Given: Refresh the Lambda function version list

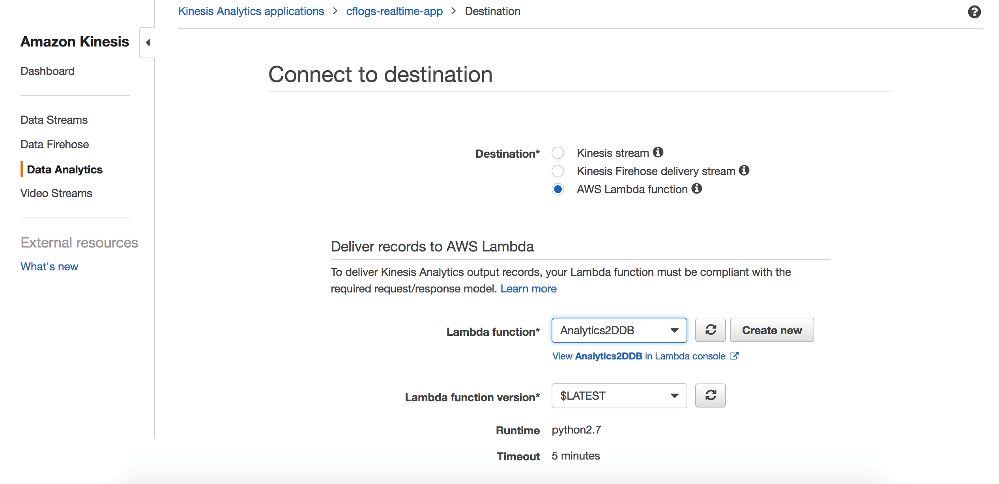Looking at the screenshot, I should coord(710,395).
